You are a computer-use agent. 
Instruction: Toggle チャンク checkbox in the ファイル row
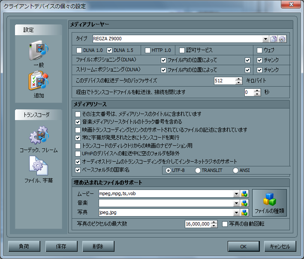point(259,60)
